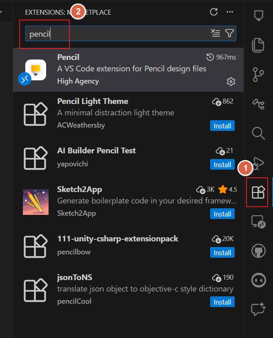The width and height of the screenshot is (273, 338).
Task: Install the Sketch2App extension
Action: (x=222, y=214)
